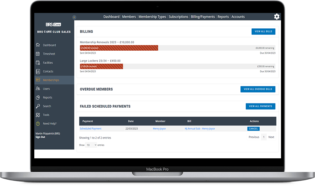The width and height of the screenshot is (315, 187).
Task: Open Reports from the sidebar
Action: pos(47,98)
